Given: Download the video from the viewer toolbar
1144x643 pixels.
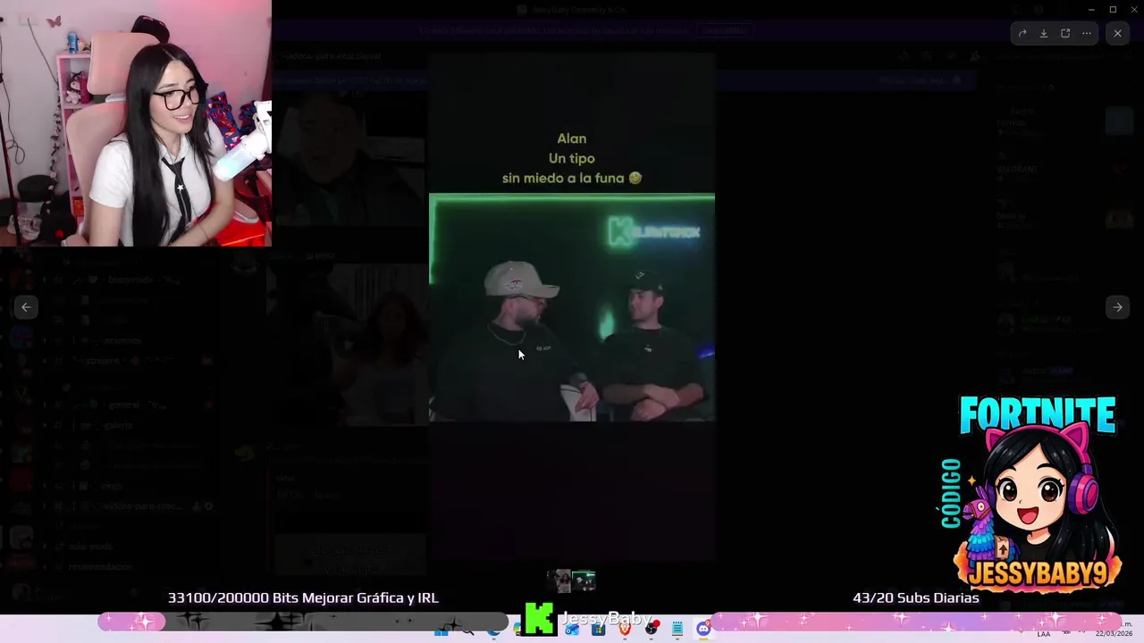Looking at the screenshot, I should coord(1044,33).
